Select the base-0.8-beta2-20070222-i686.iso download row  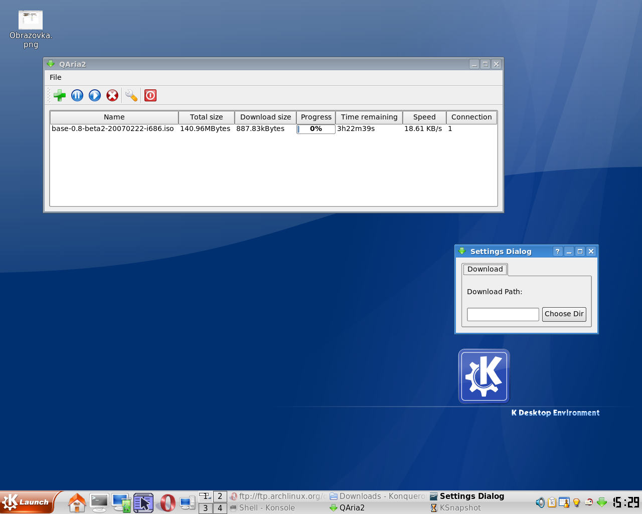coord(273,129)
